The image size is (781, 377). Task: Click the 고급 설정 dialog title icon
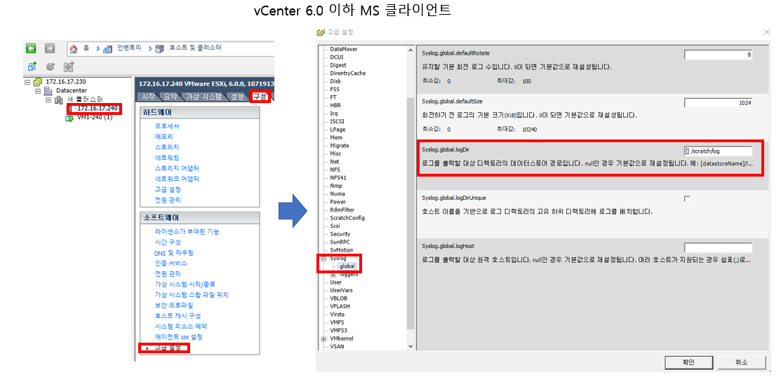coord(321,32)
